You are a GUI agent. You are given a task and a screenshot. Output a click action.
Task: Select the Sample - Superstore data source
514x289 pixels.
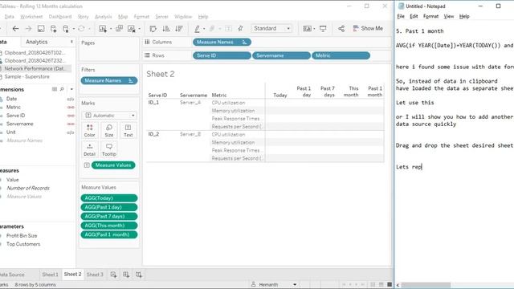pyautogui.click(x=27, y=77)
